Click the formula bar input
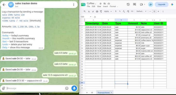Viewport: 176px width, 95px height. 136,17
